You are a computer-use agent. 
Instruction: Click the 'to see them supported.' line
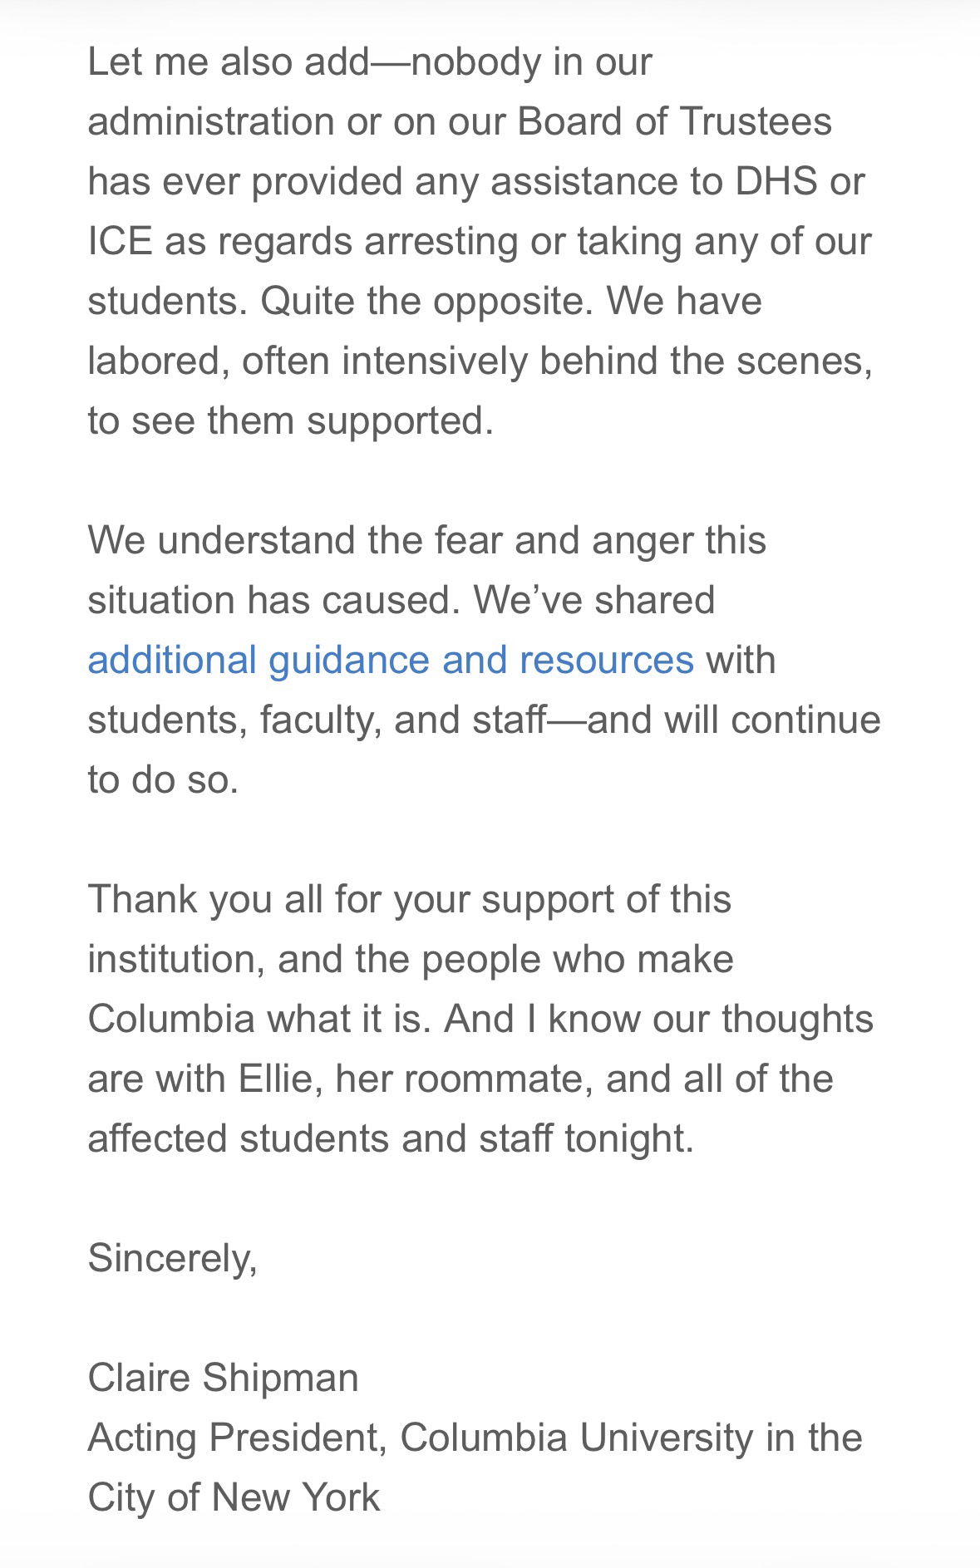[x=290, y=420]
